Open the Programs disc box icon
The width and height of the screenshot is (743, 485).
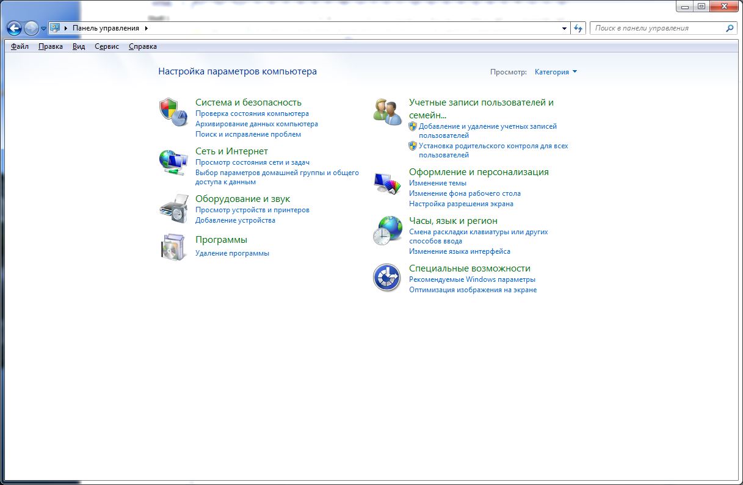pos(173,247)
